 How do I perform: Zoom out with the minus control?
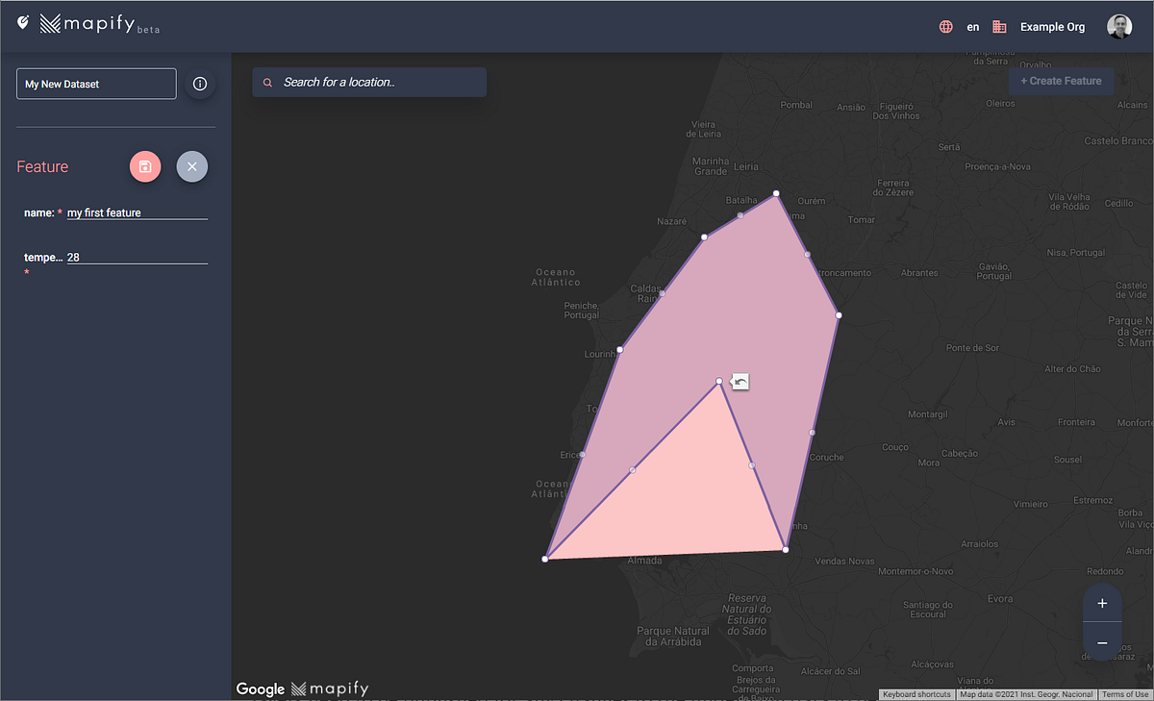1101,642
